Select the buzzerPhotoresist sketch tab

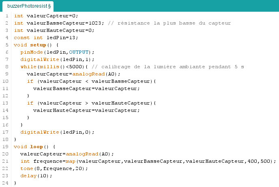(28, 6)
